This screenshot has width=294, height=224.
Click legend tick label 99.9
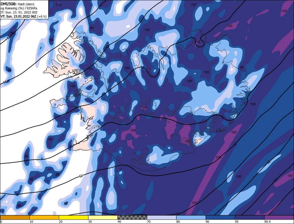click(267, 222)
